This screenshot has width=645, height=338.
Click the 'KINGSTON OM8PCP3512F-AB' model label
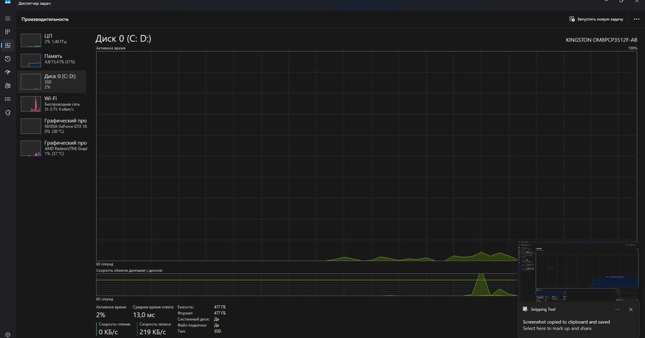(601, 40)
